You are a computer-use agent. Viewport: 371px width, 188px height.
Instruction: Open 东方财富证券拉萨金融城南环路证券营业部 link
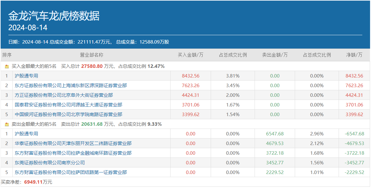point(73,153)
